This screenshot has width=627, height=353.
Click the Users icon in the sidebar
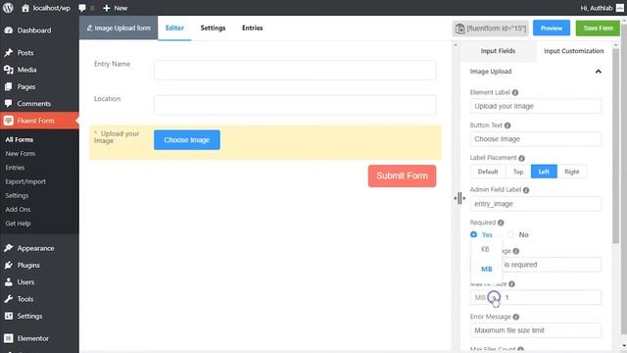(9, 281)
